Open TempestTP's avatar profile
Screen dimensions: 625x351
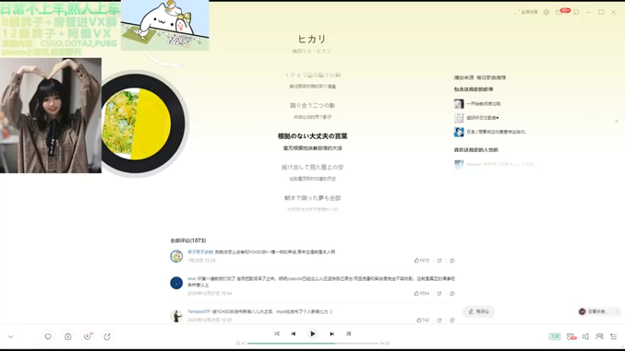point(177,316)
